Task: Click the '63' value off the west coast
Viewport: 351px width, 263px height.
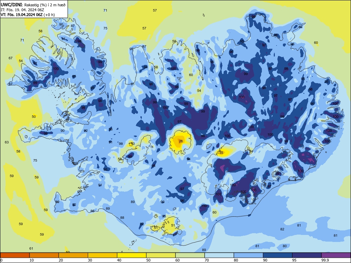Action: click(x=7, y=142)
